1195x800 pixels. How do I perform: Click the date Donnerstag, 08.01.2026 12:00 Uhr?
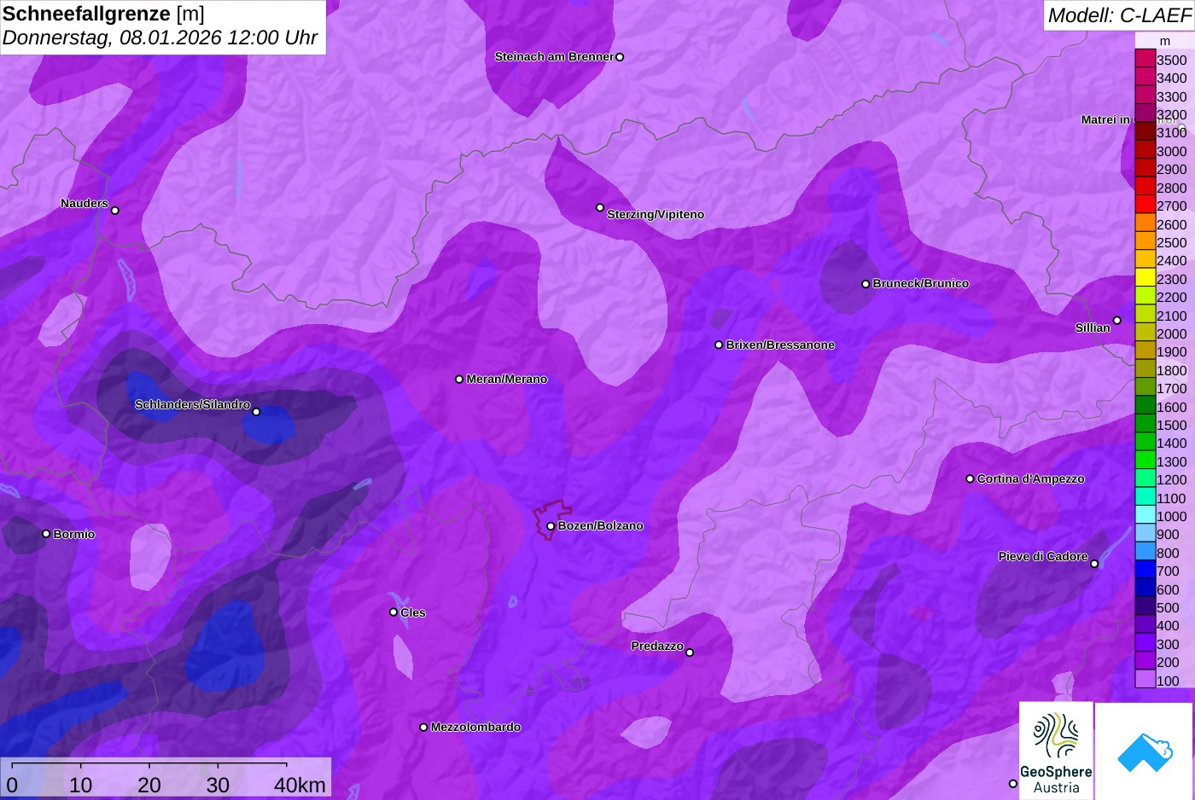(x=160, y=38)
